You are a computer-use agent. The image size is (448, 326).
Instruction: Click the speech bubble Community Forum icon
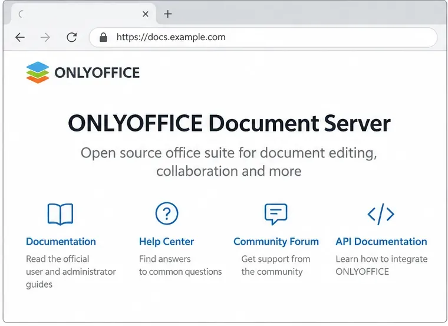click(x=276, y=214)
